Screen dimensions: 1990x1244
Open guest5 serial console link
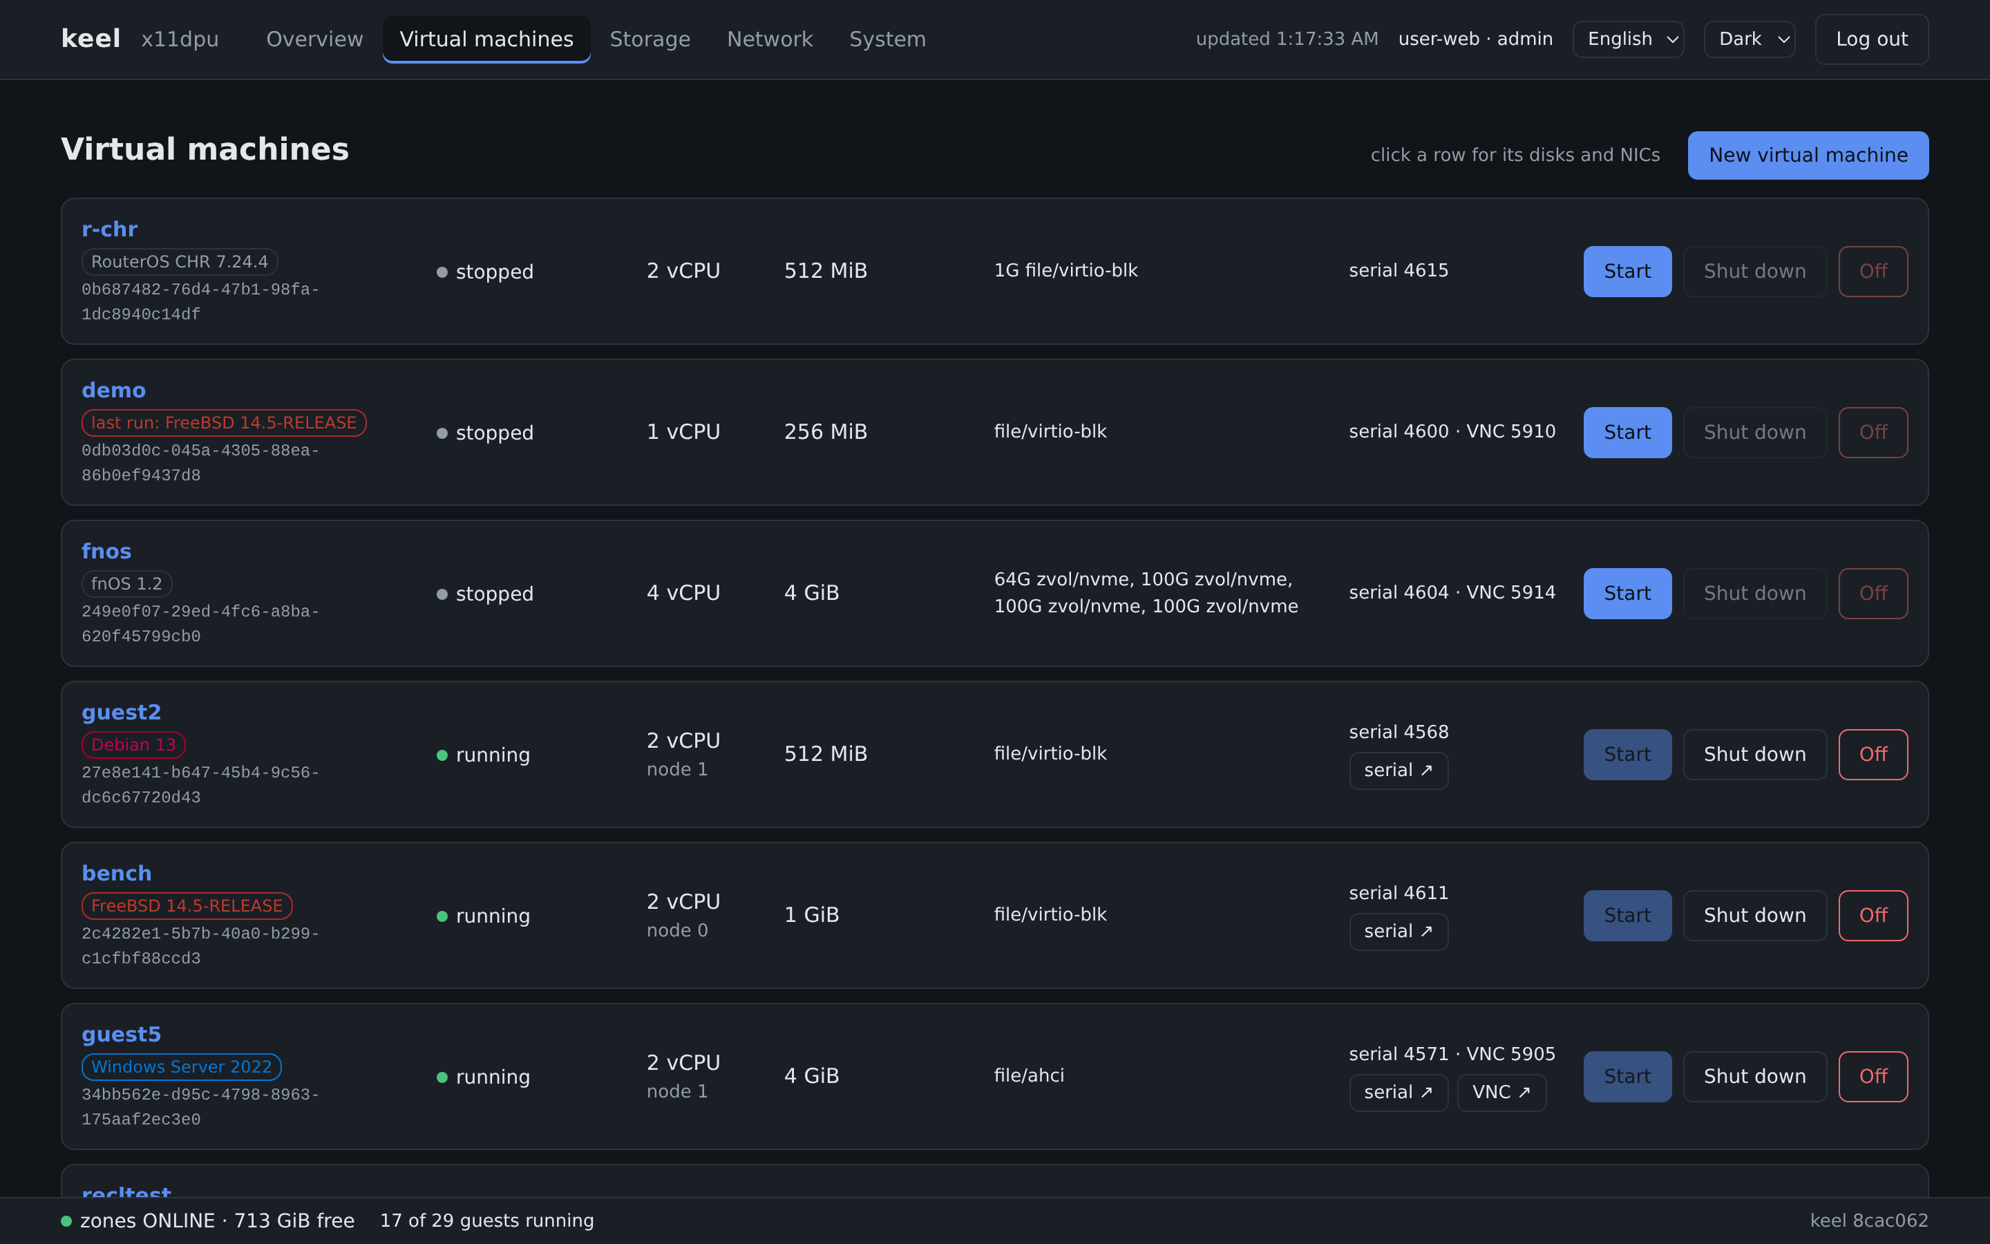click(x=1398, y=1093)
